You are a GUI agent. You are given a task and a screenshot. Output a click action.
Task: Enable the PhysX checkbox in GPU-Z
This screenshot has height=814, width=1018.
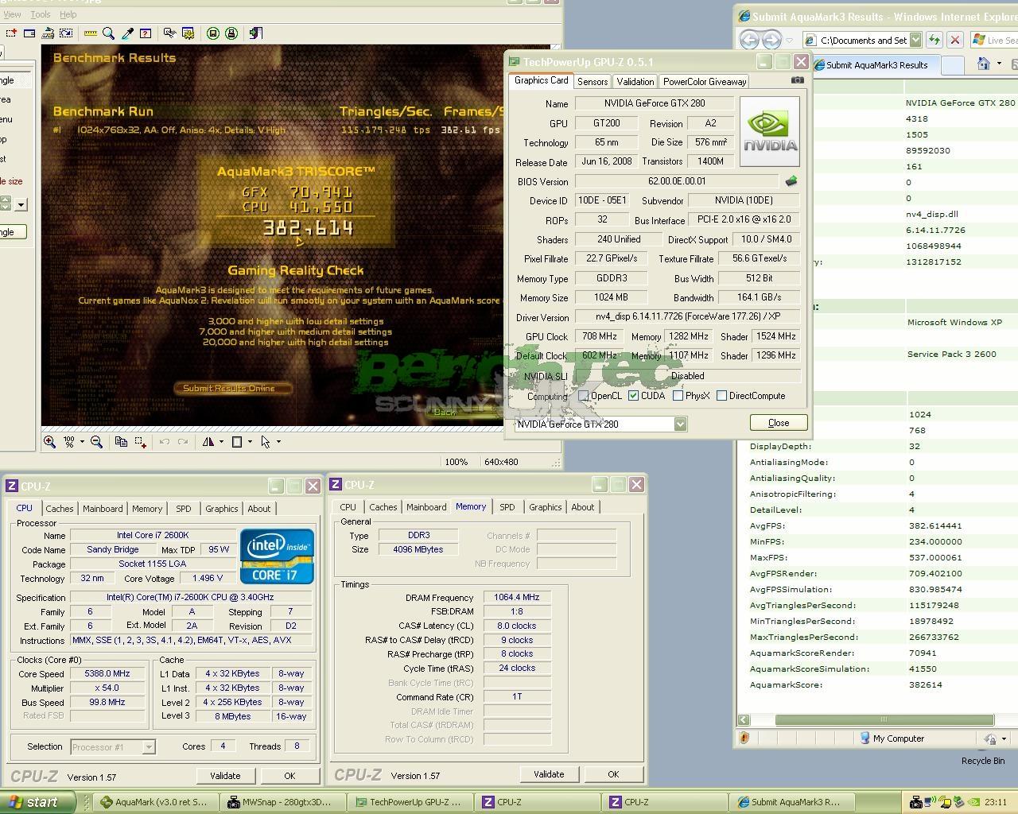[678, 396]
